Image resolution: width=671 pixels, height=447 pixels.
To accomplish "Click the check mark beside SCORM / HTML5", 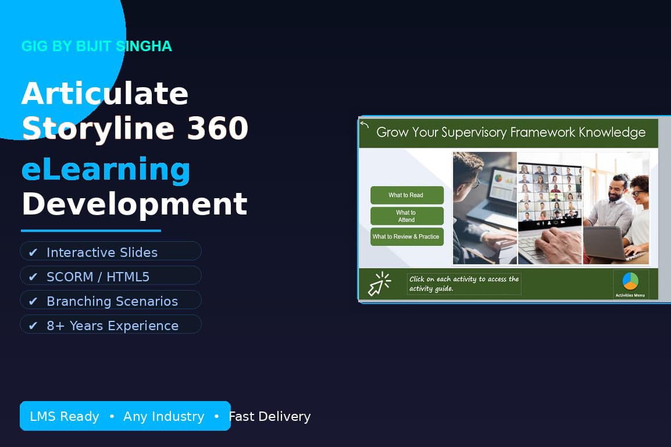I will [x=33, y=277].
